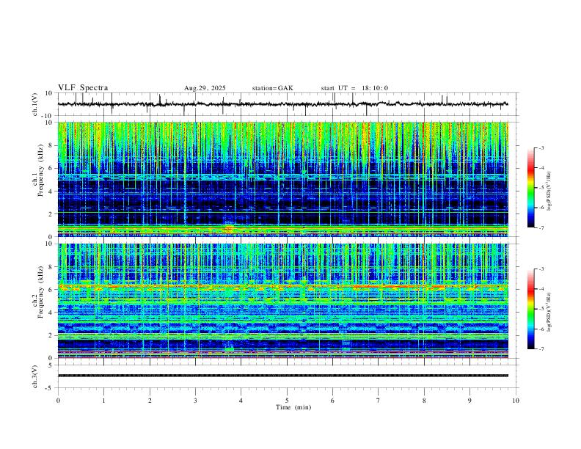Click the '-7' tick of the upper colorbar
The image size is (581, 449).
[x=541, y=227]
